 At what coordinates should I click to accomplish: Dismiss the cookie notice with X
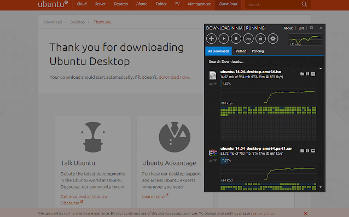tap(306, 213)
